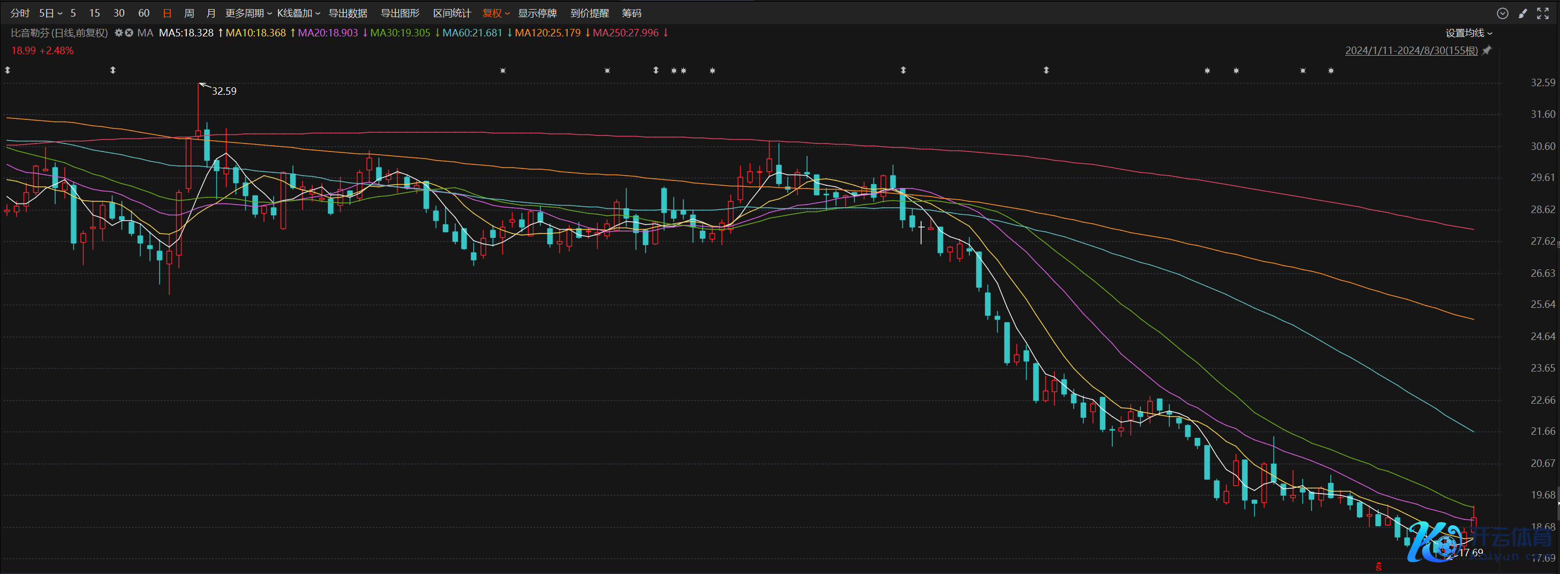Click the MA indicator name label

click(145, 33)
